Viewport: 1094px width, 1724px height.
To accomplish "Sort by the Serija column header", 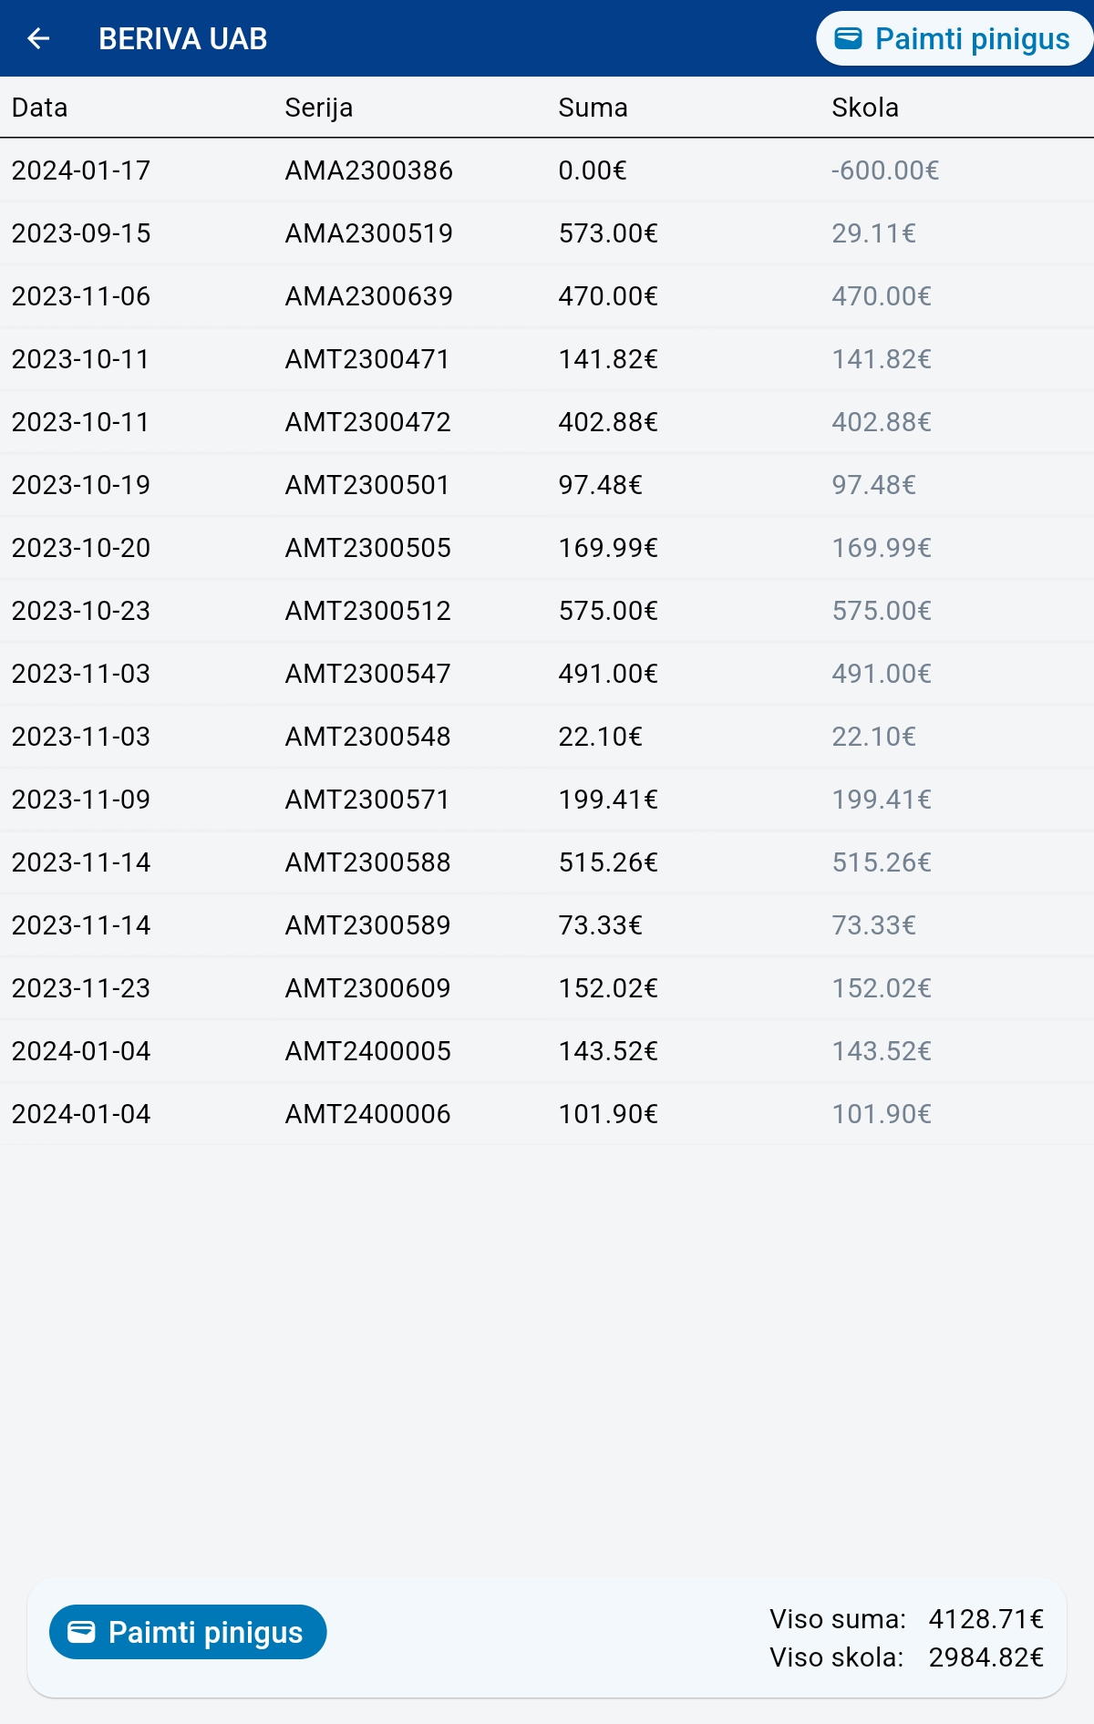I will tap(318, 108).
